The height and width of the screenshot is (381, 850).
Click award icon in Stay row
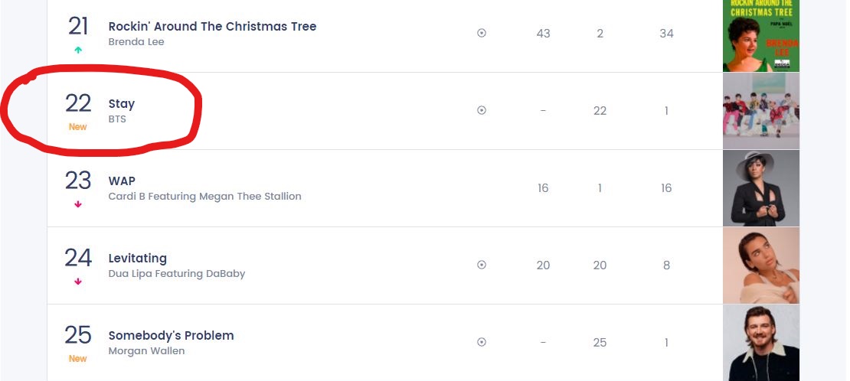[x=482, y=111]
